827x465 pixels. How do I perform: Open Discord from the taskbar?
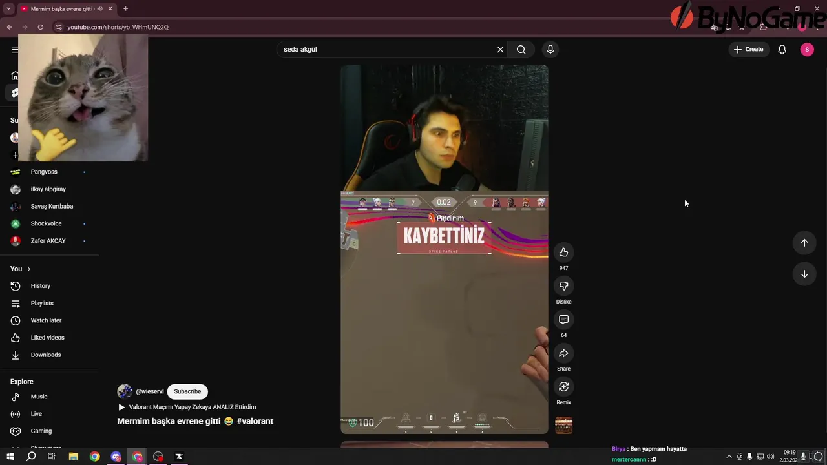tap(116, 457)
